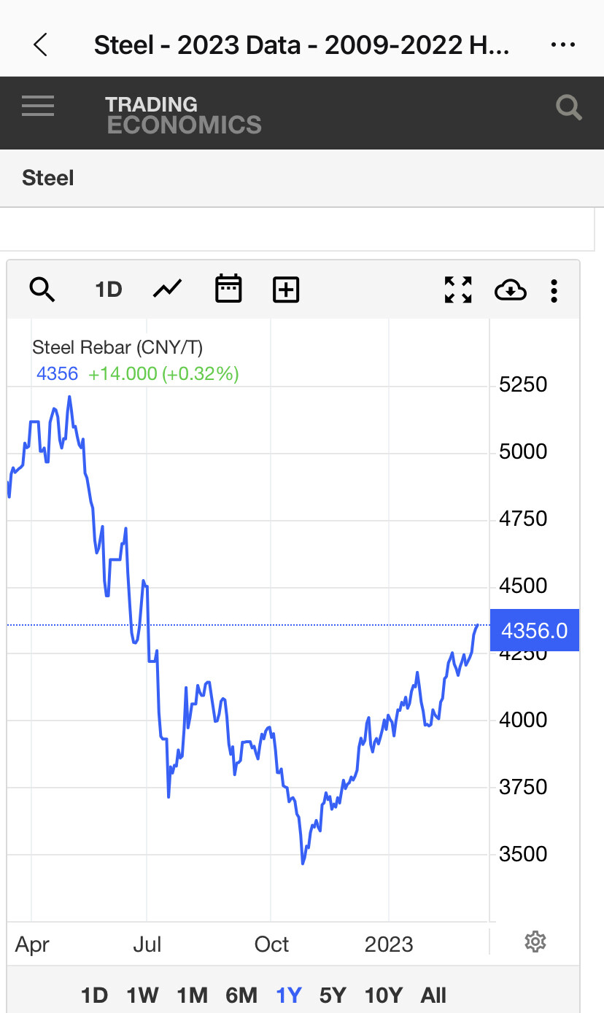This screenshot has width=604, height=1013.
Task: Show All historical data range
Action: click(x=433, y=995)
